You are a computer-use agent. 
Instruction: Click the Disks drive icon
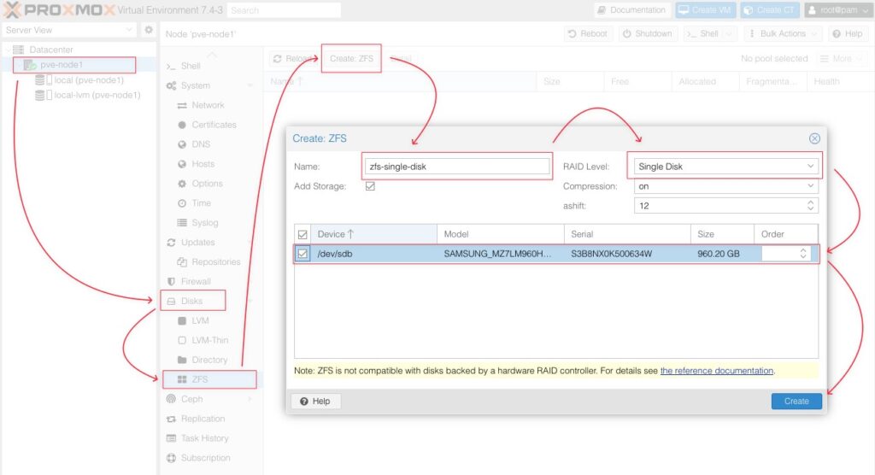point(171,301)
